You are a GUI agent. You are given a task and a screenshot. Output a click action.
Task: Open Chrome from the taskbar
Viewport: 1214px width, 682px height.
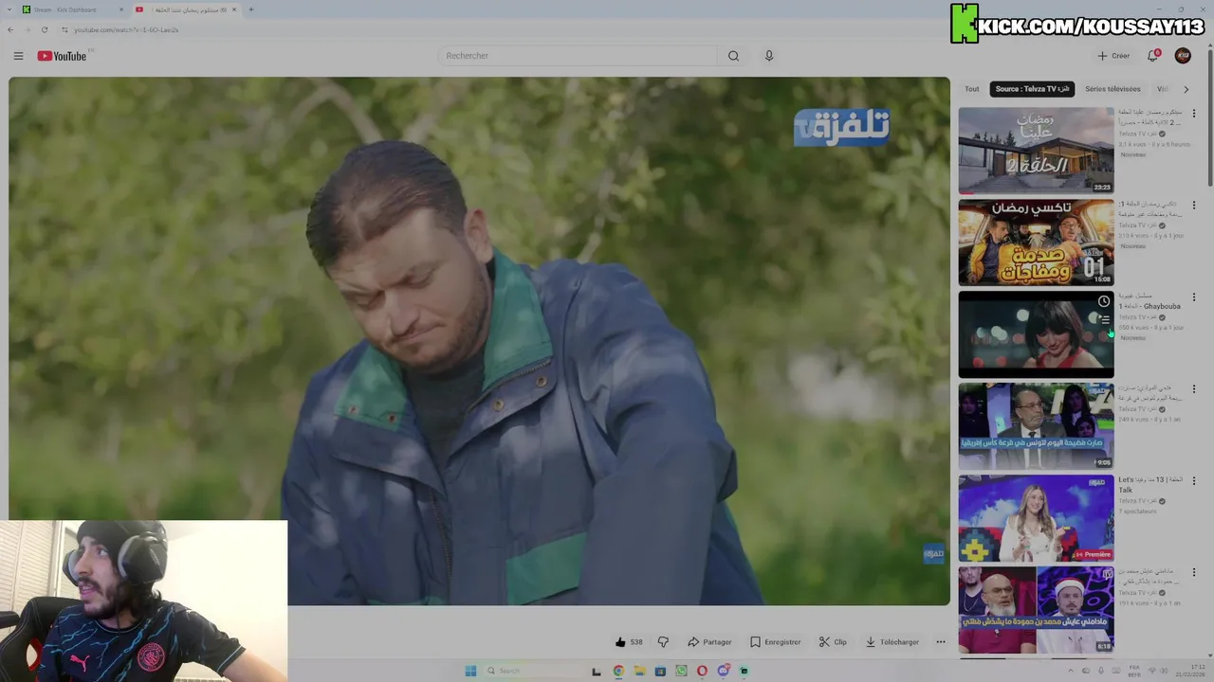618,671
